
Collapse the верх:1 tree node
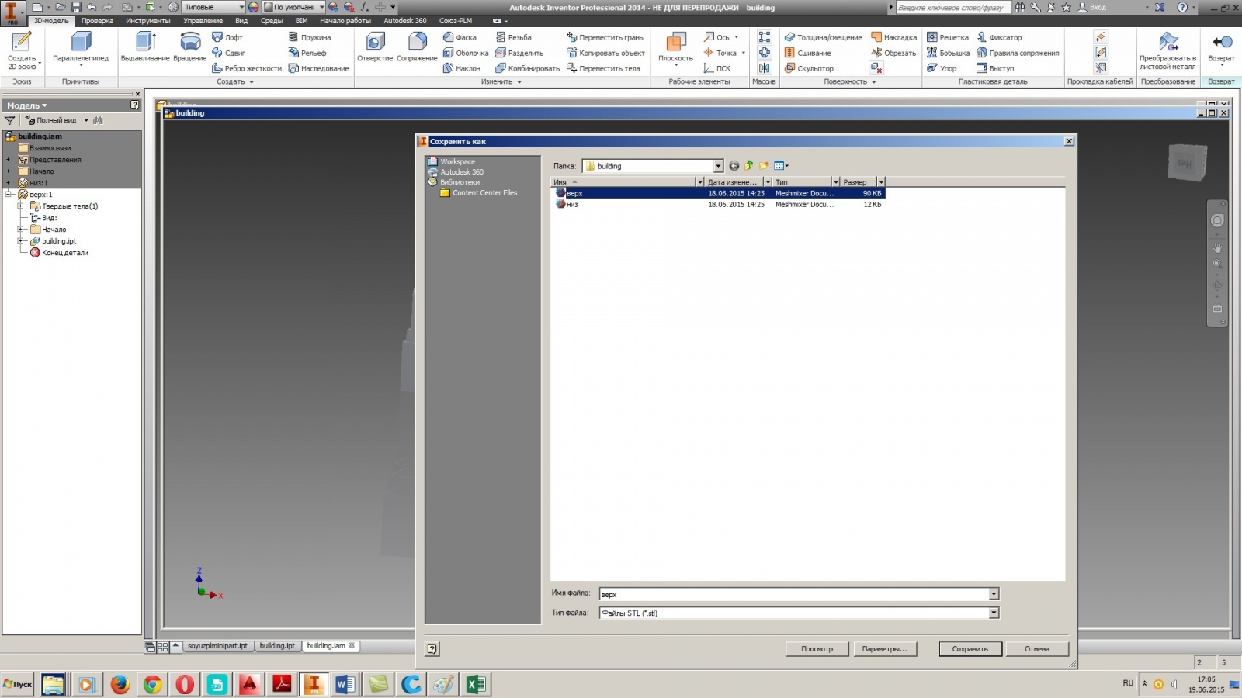click(9, 195)
